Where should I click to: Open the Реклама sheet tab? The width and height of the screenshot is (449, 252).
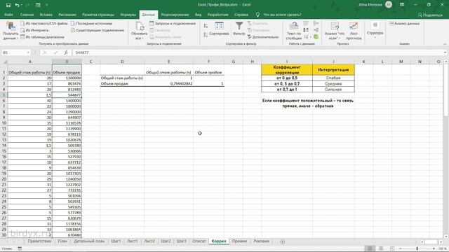[261, 241]
